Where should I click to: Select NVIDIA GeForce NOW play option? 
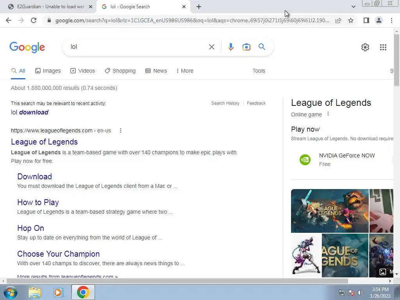342,160
